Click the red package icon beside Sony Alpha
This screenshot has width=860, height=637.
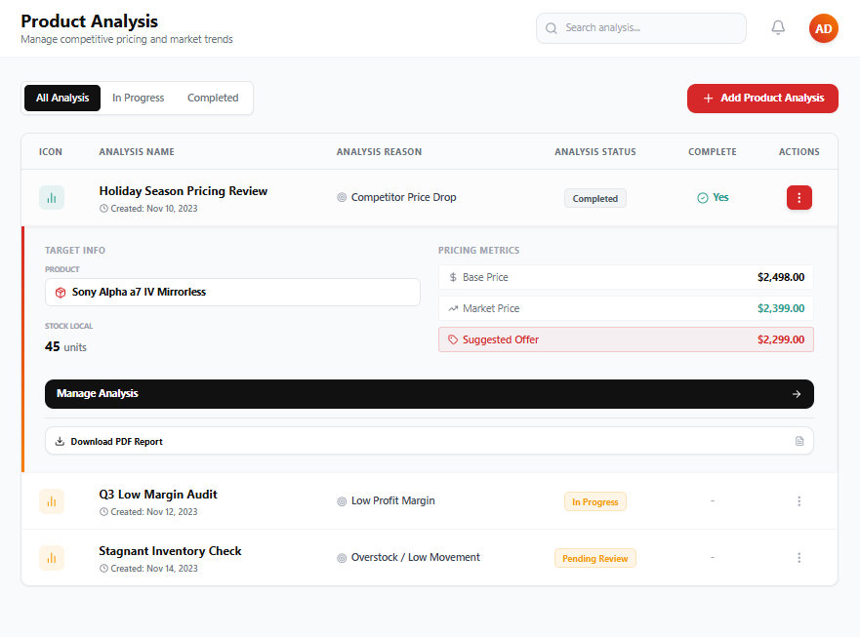pyautogui.click(x=61, y=293)
